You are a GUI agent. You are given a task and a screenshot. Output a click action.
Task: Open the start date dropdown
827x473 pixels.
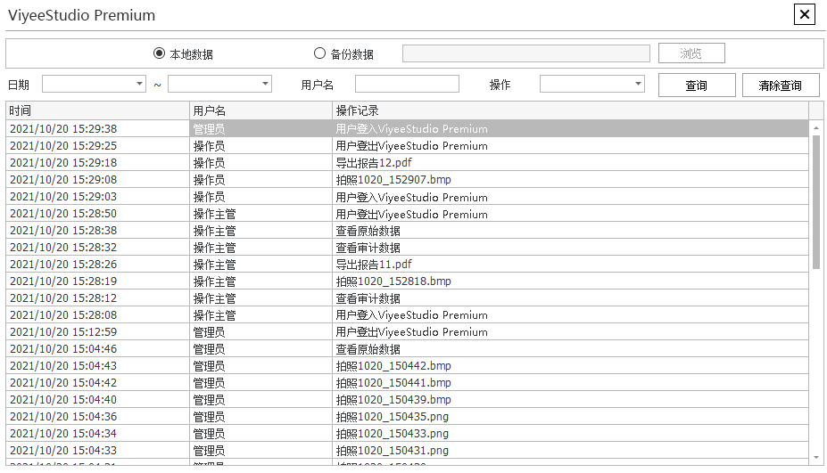pos(139,84)
